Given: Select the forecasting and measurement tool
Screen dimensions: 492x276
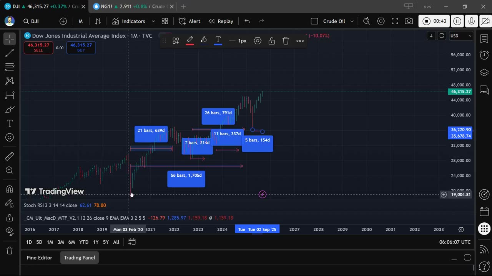Looking at the screenshot, I should tap(10, 95).
